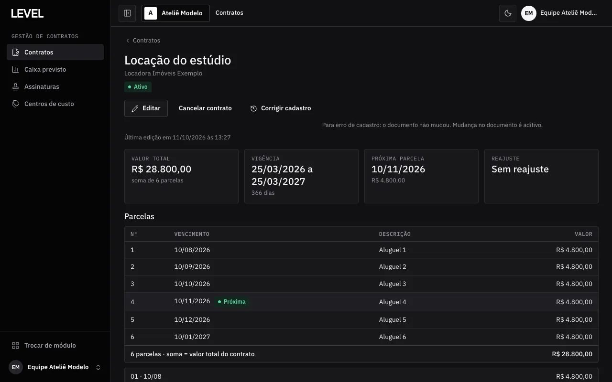This screenshot has width=612, height=382.
Task: Select the Aluguel 1 installment row
Action: coord(361,250)
